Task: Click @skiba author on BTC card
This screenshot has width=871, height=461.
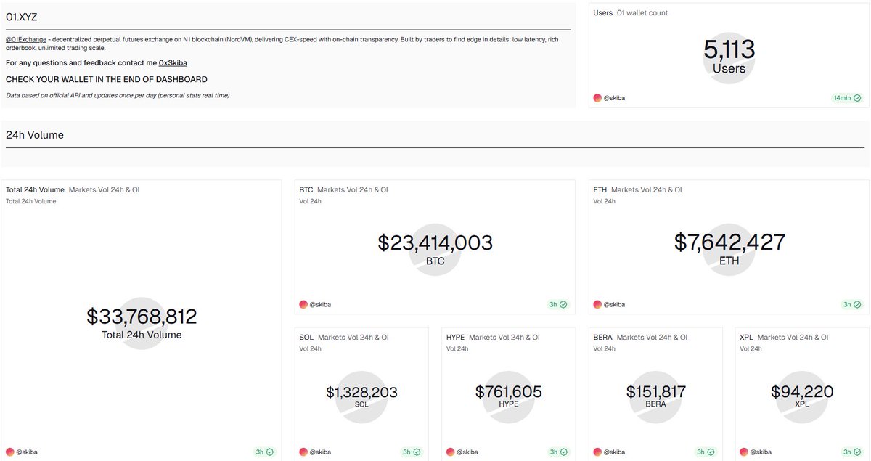Action: tap(321, 305)
